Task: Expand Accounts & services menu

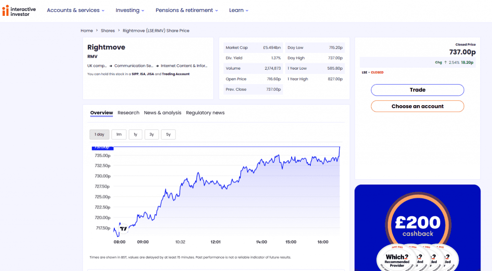Action: tap(75, 10)
